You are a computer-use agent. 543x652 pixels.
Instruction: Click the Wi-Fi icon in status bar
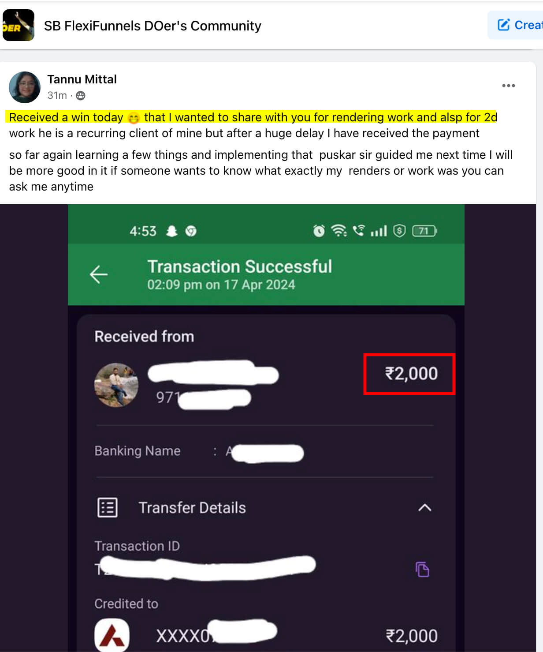tap(339, 231)
